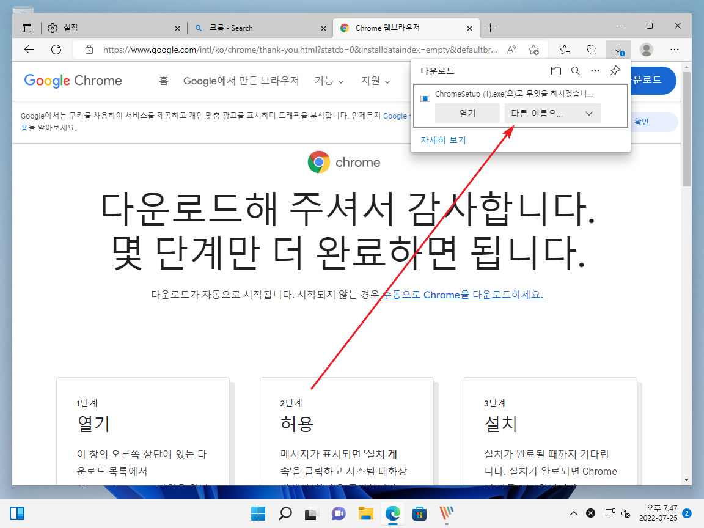Image resolution: width=704 pixels, height=528 pixels.
Task: Open the notification center badge
Action: point(686,513)
